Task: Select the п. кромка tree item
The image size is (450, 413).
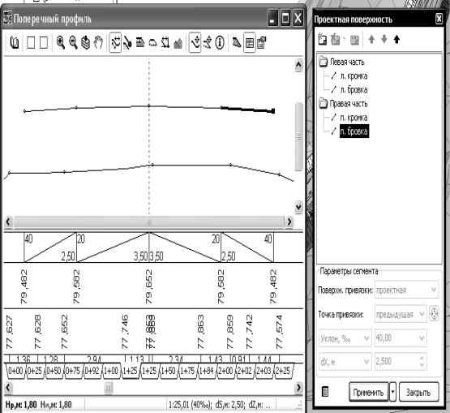Action: 354,118
